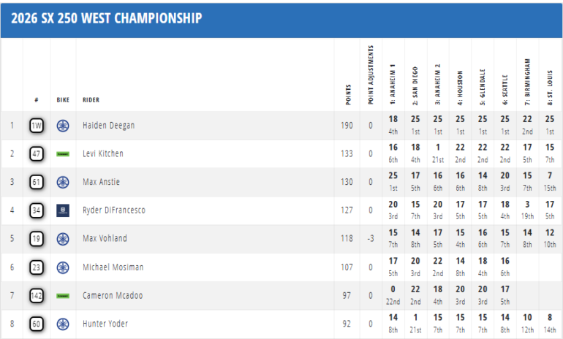Open Max Vohland's rider link
Screen dimensions: 563x339
point(105,239)
